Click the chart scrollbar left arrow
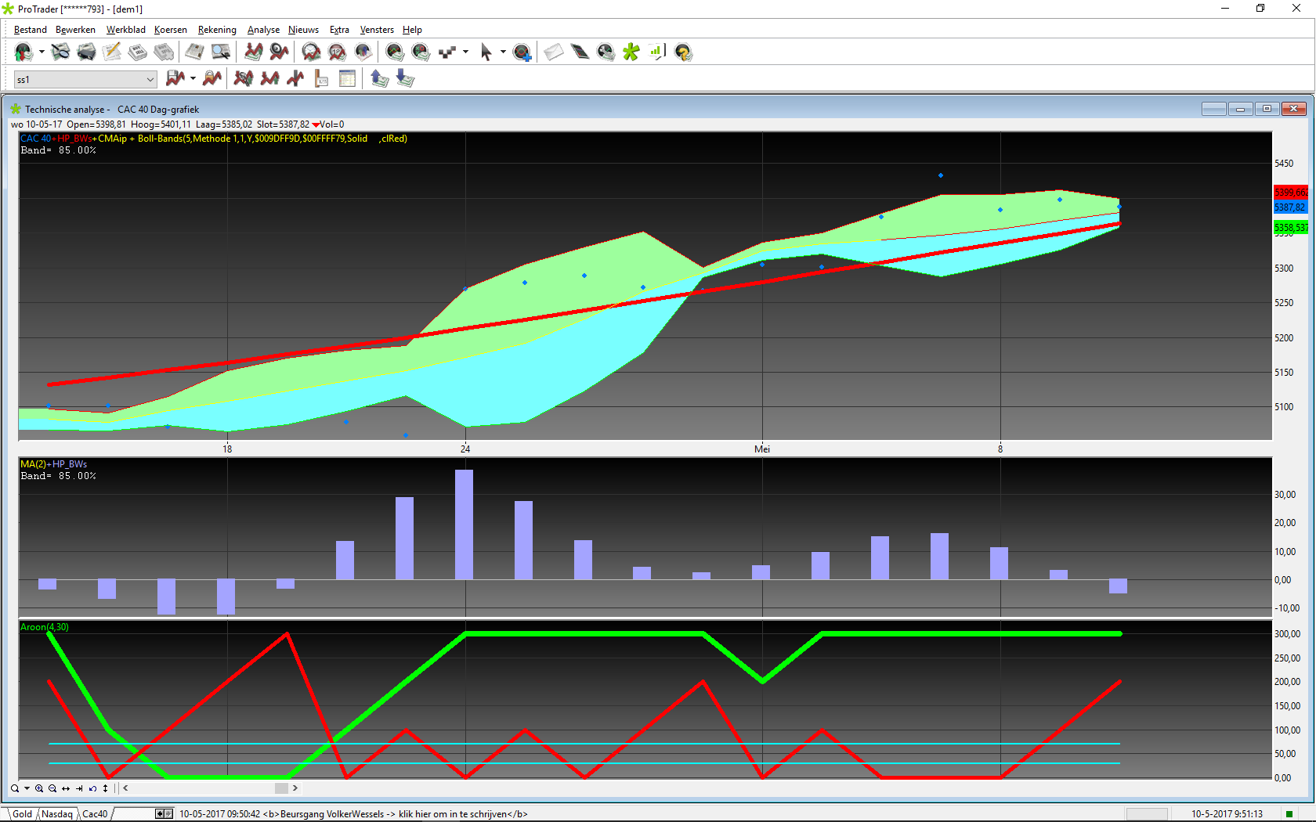 [126, 788]
